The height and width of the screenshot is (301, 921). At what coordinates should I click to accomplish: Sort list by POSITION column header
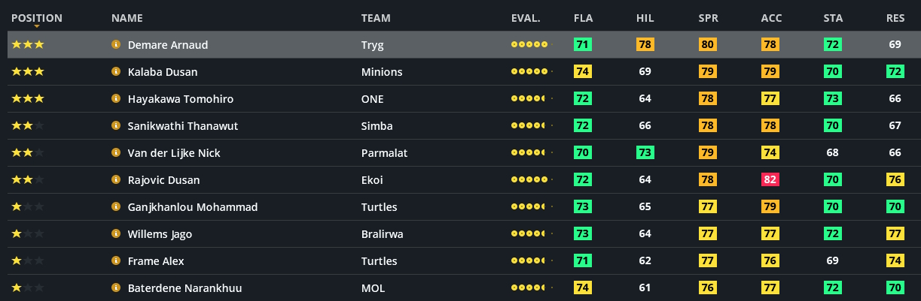coord(37,18)
